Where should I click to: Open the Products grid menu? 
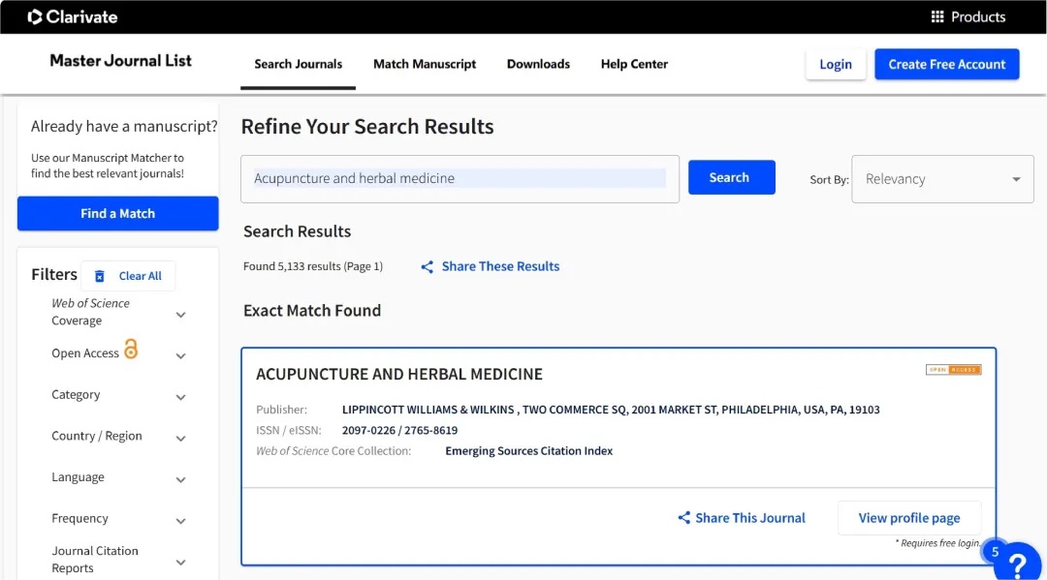pos(968,16)
